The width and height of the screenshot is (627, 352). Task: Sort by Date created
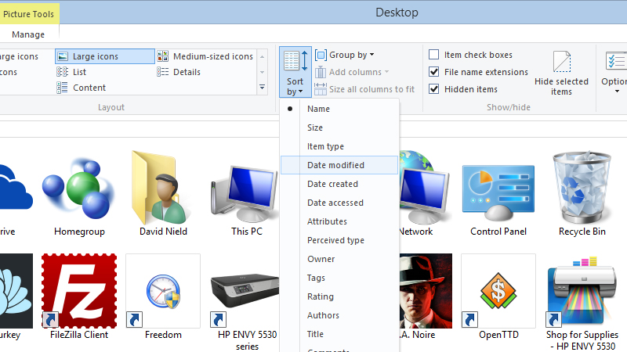(339, 184)
